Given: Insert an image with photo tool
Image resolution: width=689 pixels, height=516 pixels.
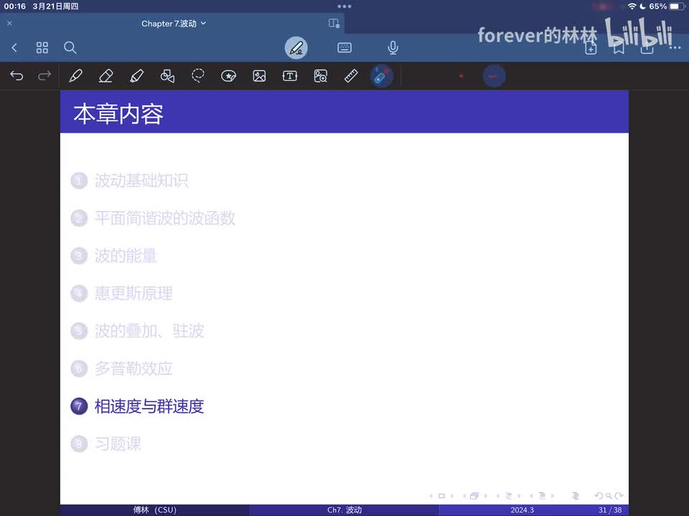Looking at the screenshot, I should coord(259,76).
